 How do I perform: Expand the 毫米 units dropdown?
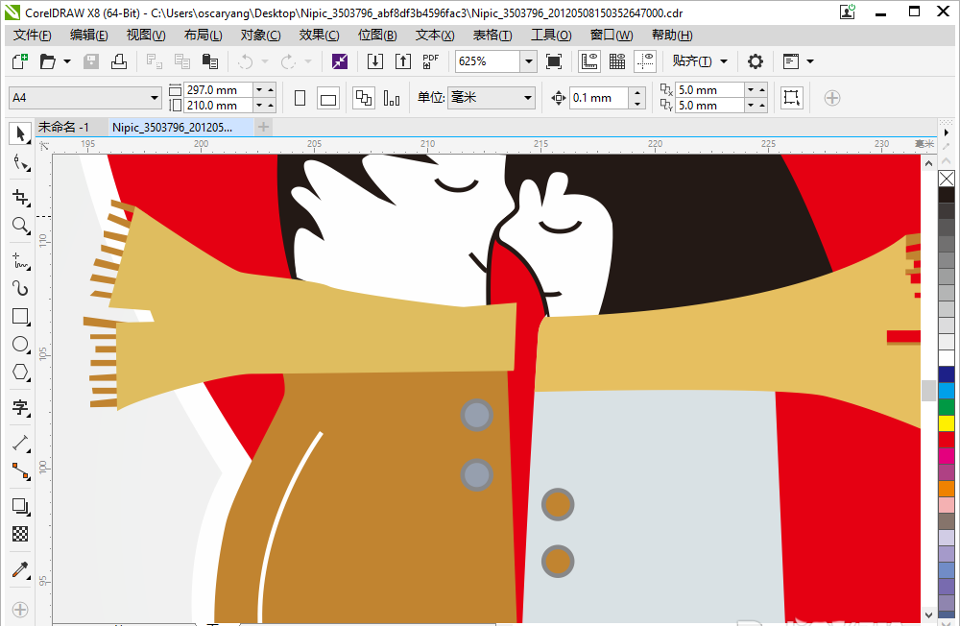(x=491, y=98)
